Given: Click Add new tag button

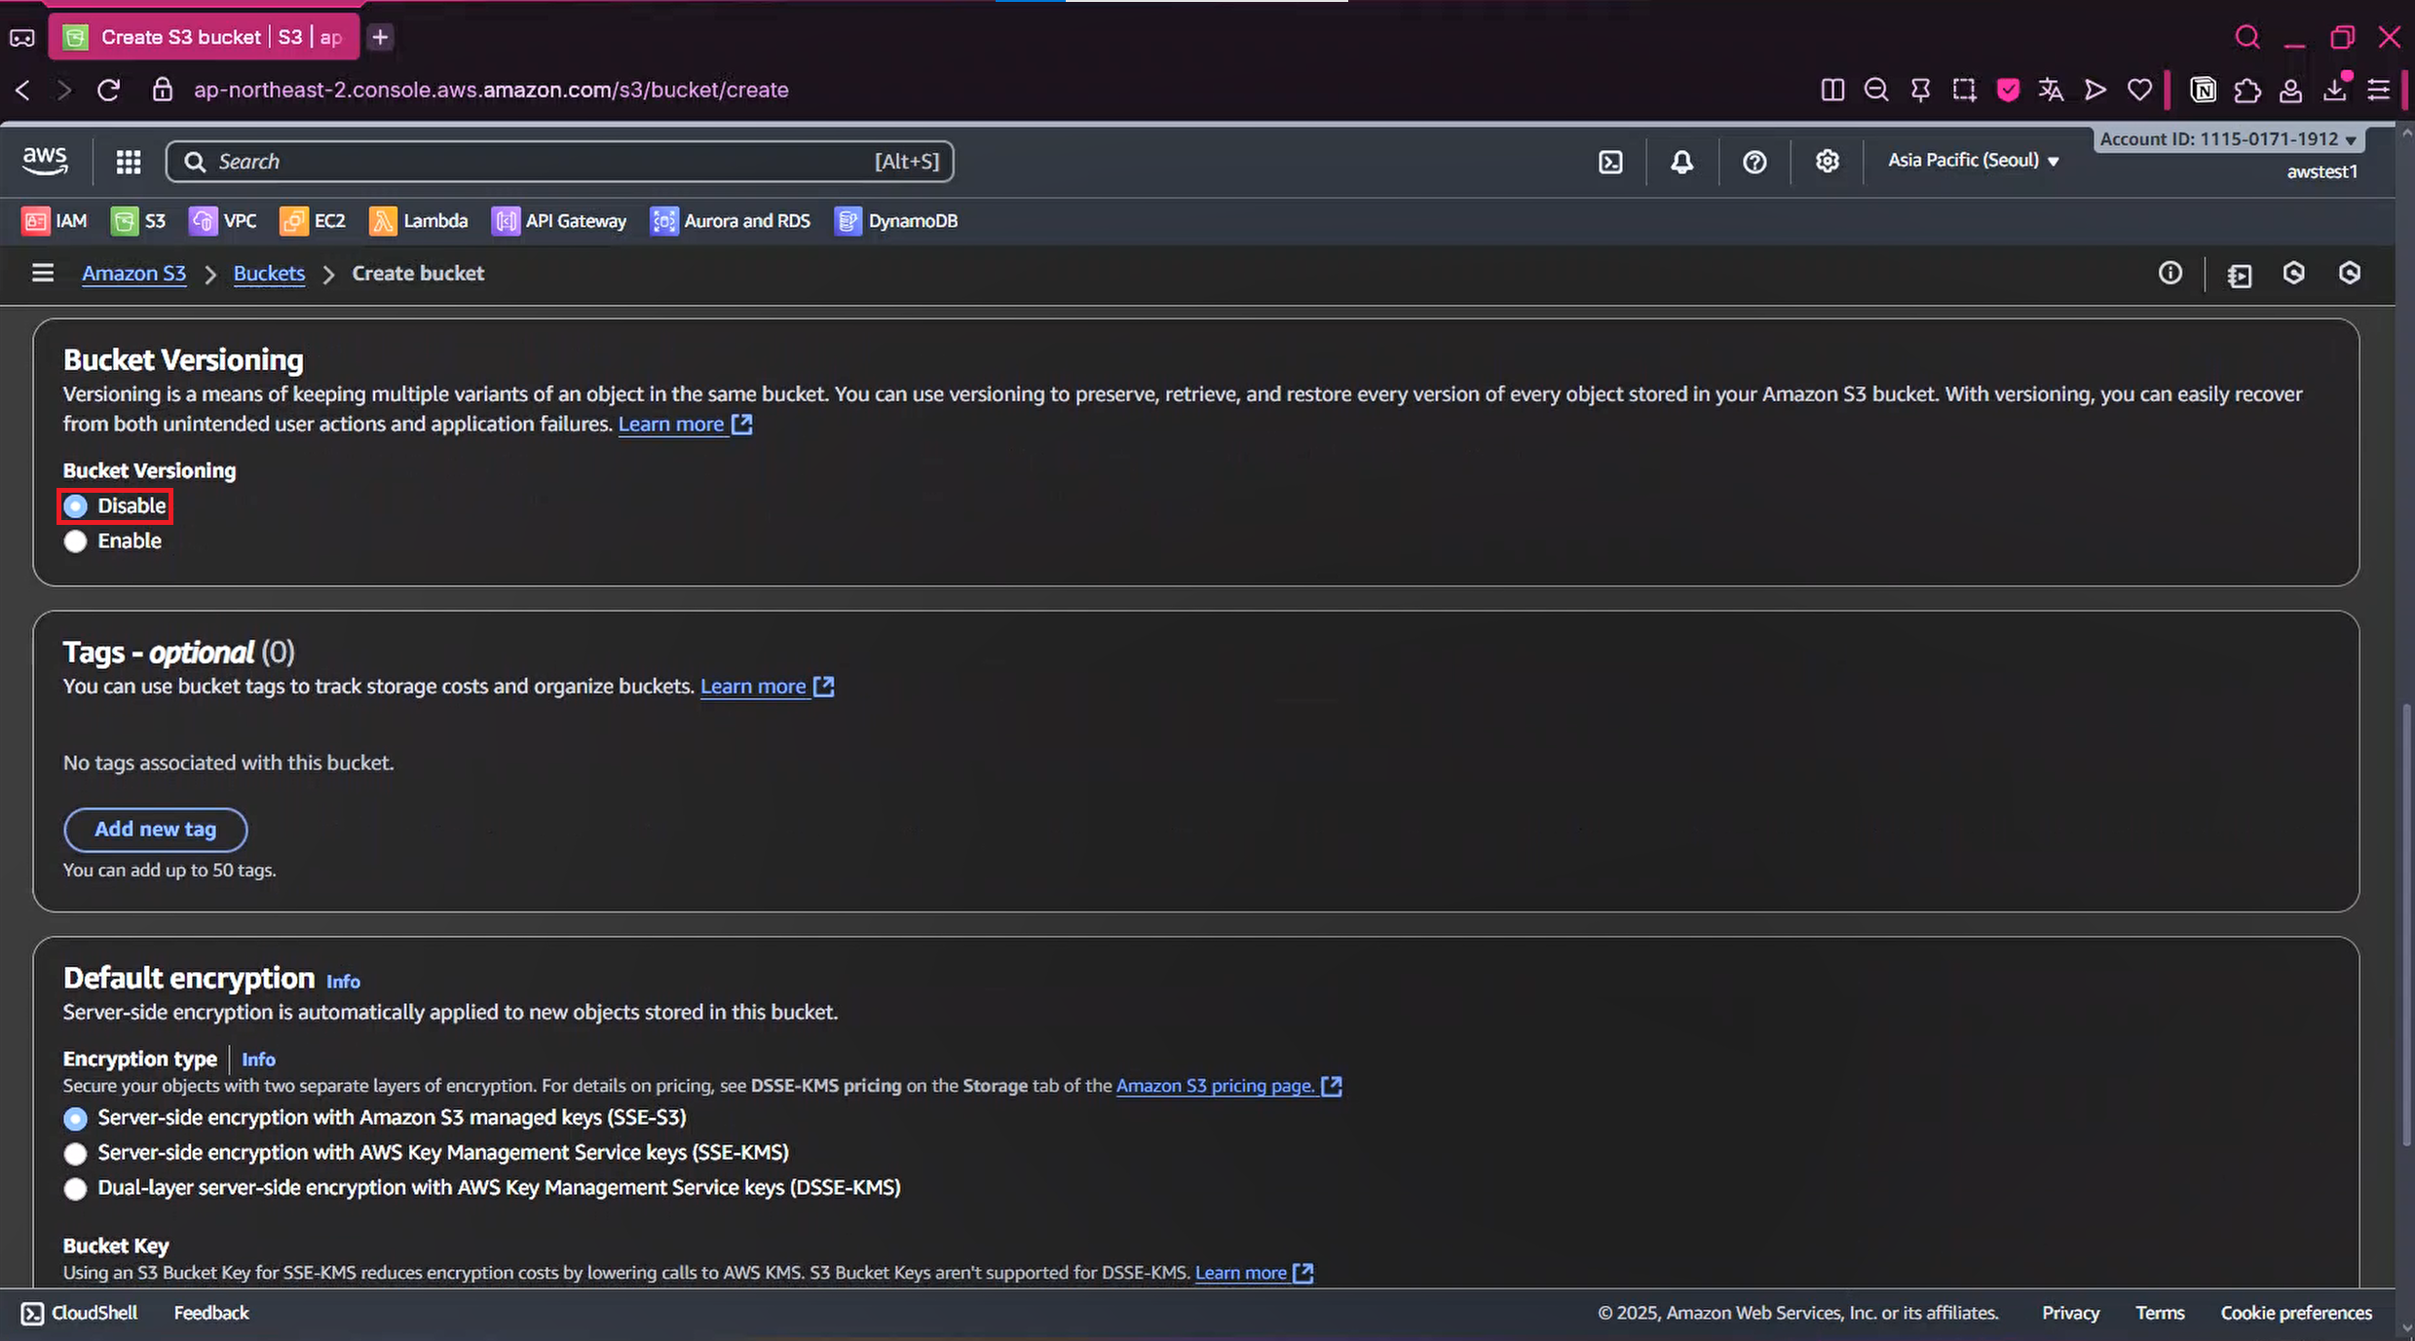Looking at the screenshot, I should [x=155, y=829].
